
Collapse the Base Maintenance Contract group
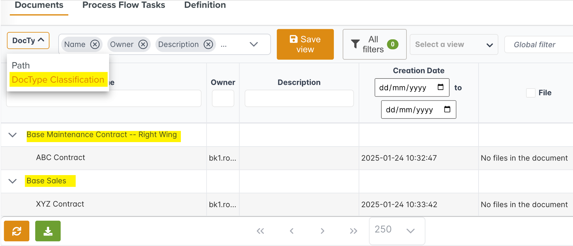click(13, 135)
